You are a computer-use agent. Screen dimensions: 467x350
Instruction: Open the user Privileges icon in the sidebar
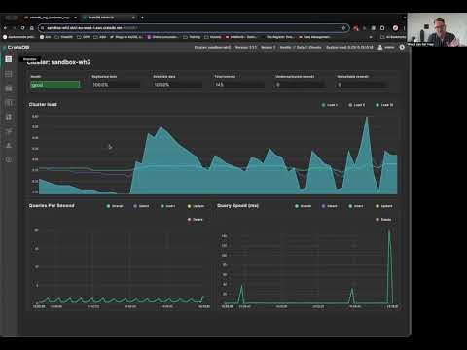coord(9,145)
